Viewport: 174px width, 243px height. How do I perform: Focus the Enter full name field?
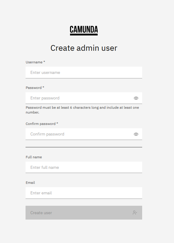click(84, 167)
